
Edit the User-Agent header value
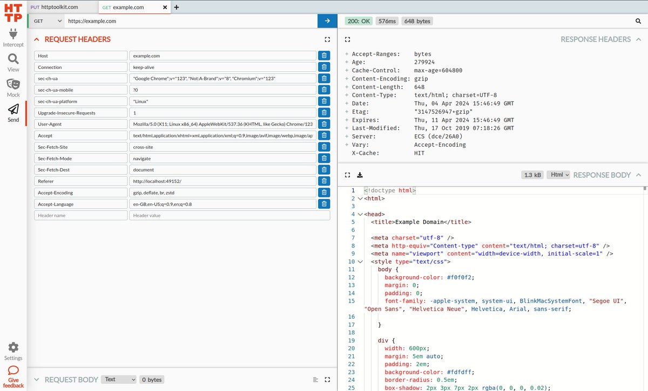click(222, 124)
